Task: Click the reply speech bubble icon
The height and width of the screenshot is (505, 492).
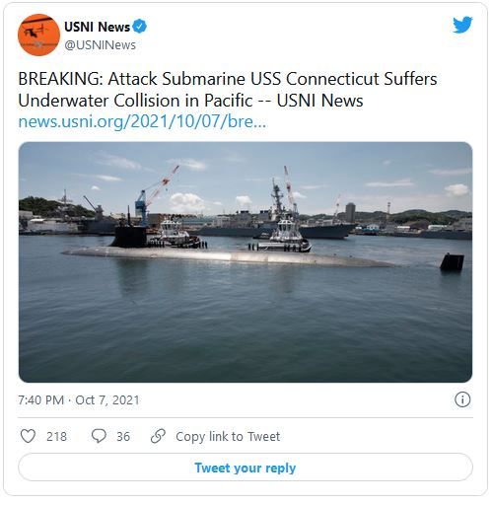Action: (99, 436)
